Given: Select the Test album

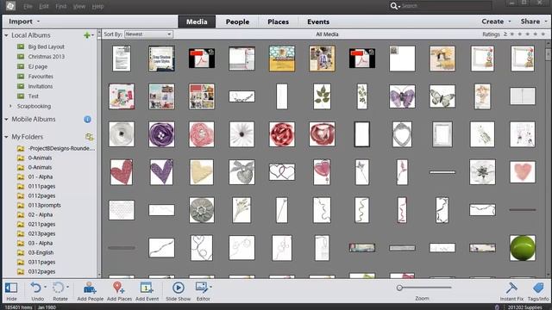Looking at the screenshot, I should [33, 96].
